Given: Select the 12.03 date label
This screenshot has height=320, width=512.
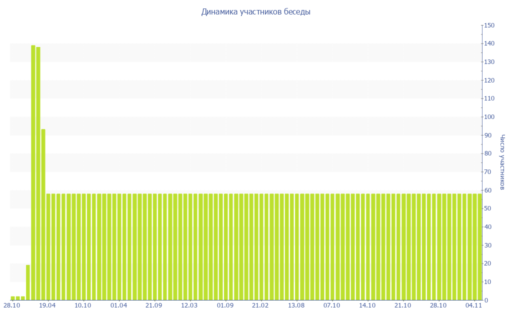Looking at the screenshot, I should [x=189, y=305].
